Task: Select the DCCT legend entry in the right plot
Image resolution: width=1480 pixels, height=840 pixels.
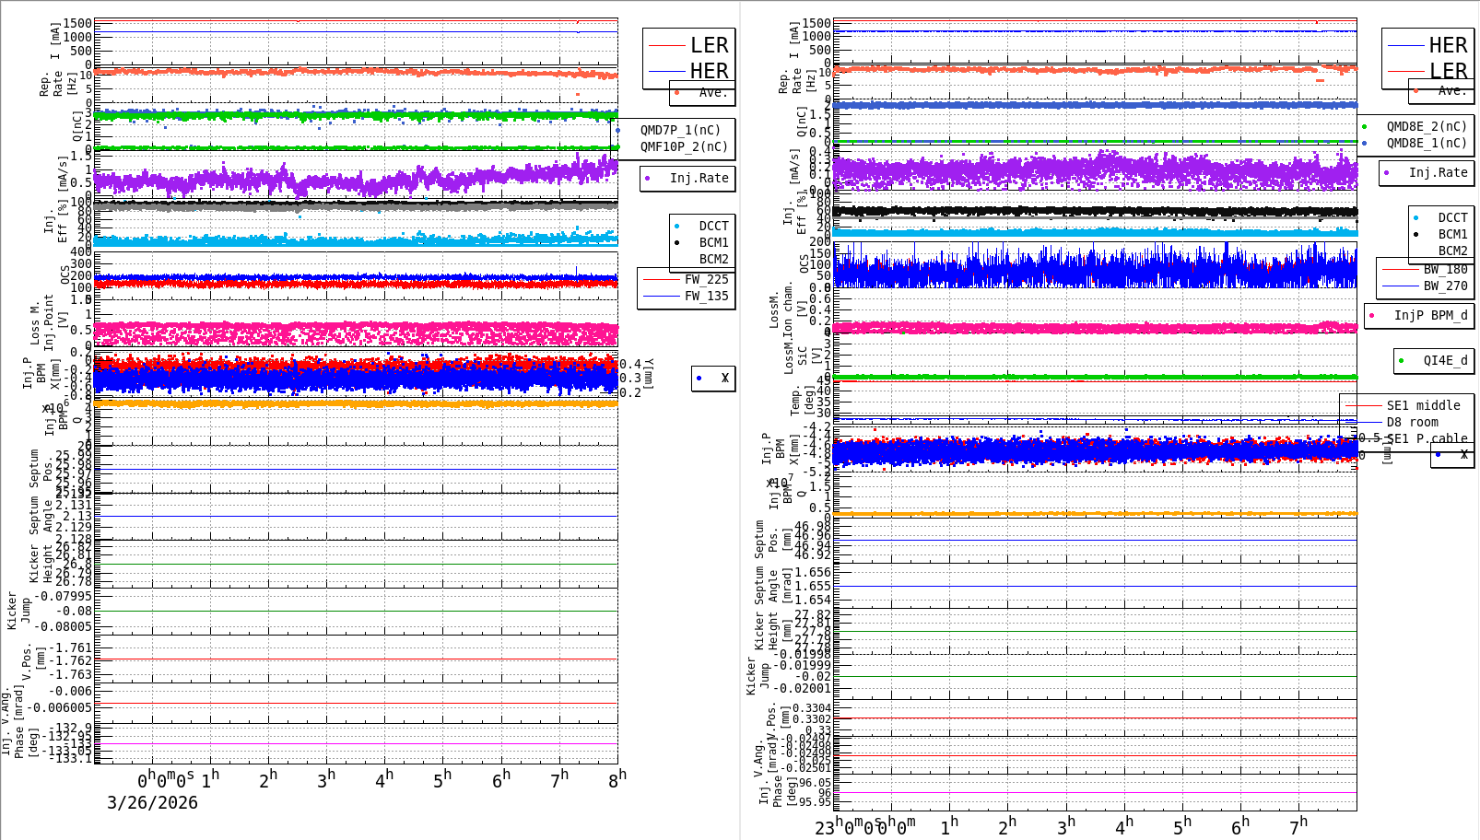Action: pos(1452,217)
